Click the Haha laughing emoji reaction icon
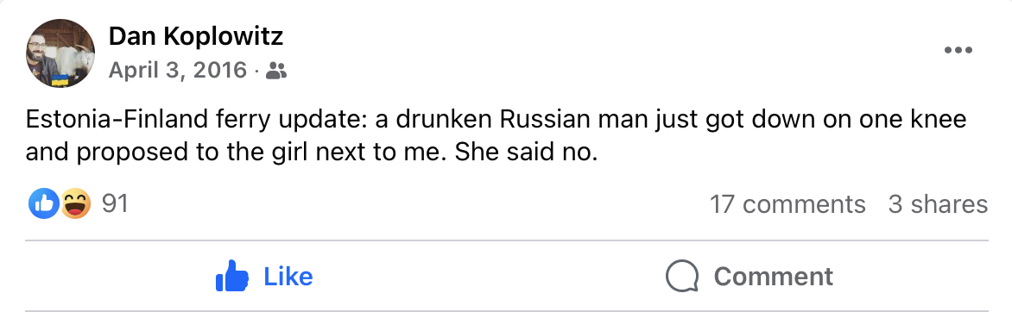This screenshot has width=1012, height=312. [x=75, y=204]
